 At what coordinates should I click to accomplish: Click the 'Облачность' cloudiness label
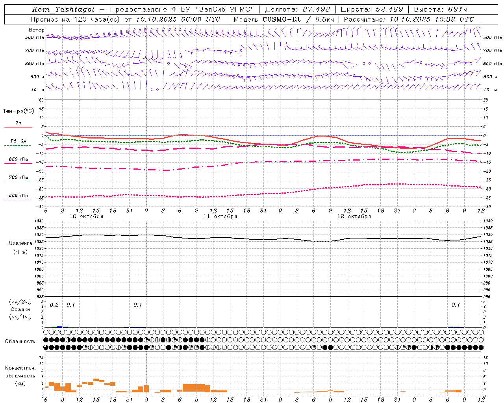20,342
